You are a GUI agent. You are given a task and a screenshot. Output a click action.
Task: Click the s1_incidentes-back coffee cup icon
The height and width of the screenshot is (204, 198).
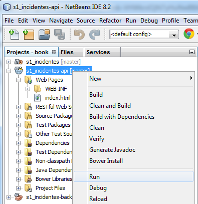19,197
